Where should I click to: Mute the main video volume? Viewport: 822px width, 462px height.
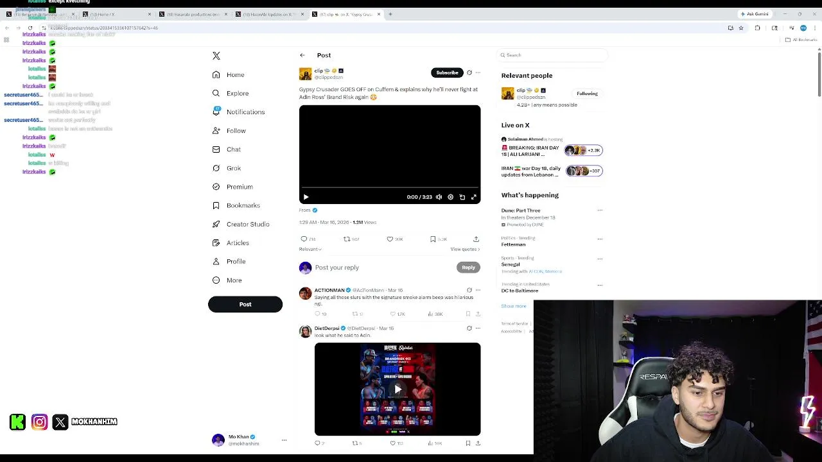(439, 197)
